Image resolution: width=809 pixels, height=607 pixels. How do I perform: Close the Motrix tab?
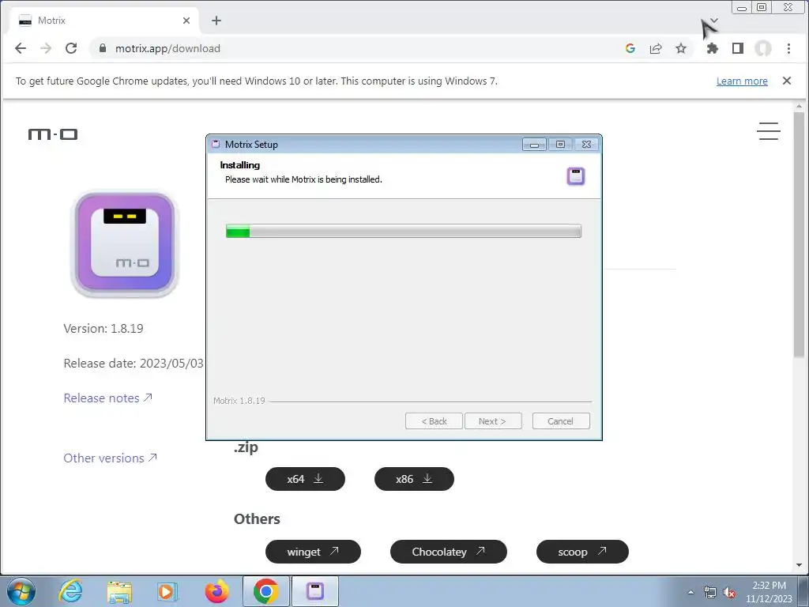186,21
